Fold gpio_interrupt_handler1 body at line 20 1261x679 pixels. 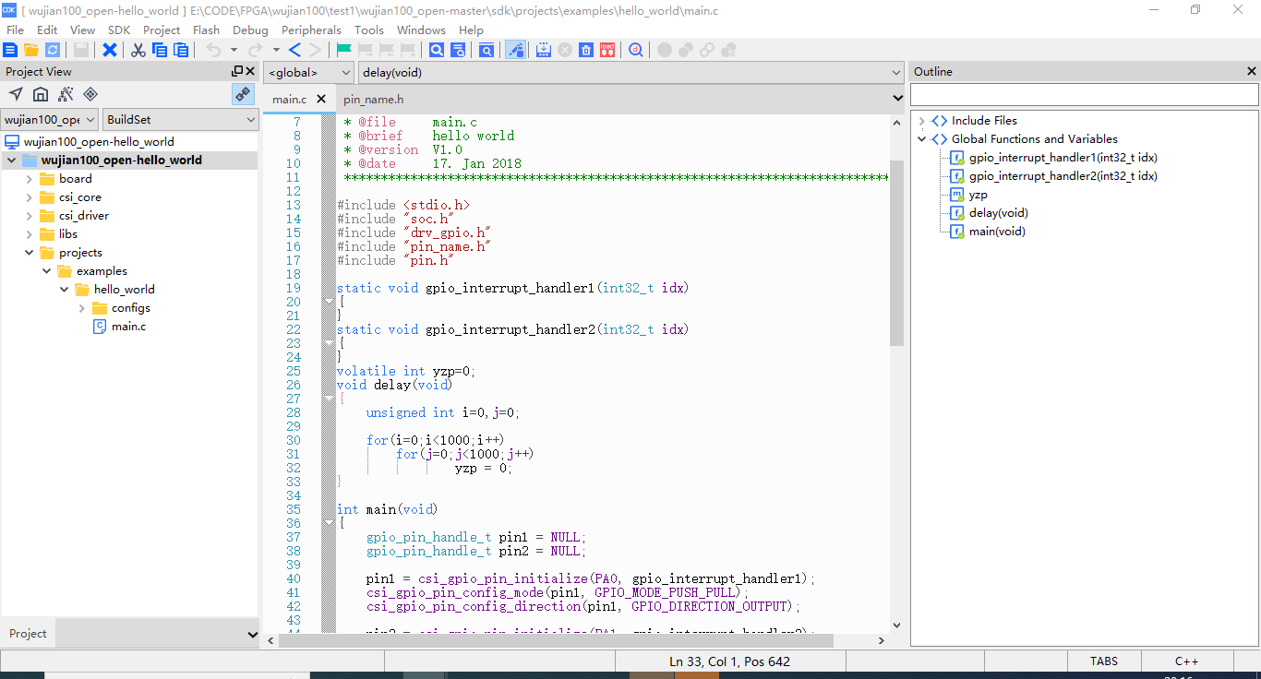click(330, 302)
